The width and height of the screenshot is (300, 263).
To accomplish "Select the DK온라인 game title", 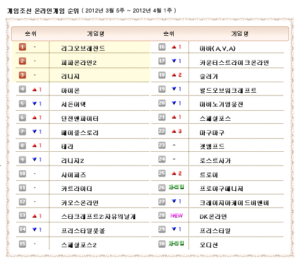I will [x=213, y=217].
